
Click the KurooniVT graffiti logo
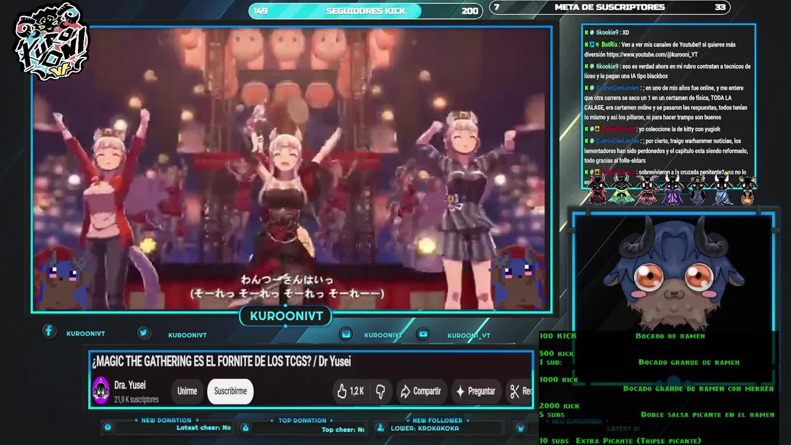click(53, 42)
